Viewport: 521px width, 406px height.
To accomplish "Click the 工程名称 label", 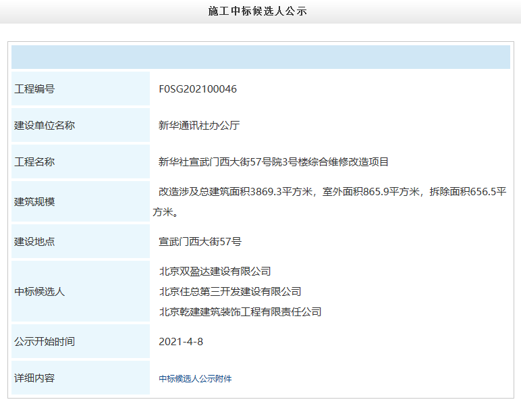I will coord(34,162).
